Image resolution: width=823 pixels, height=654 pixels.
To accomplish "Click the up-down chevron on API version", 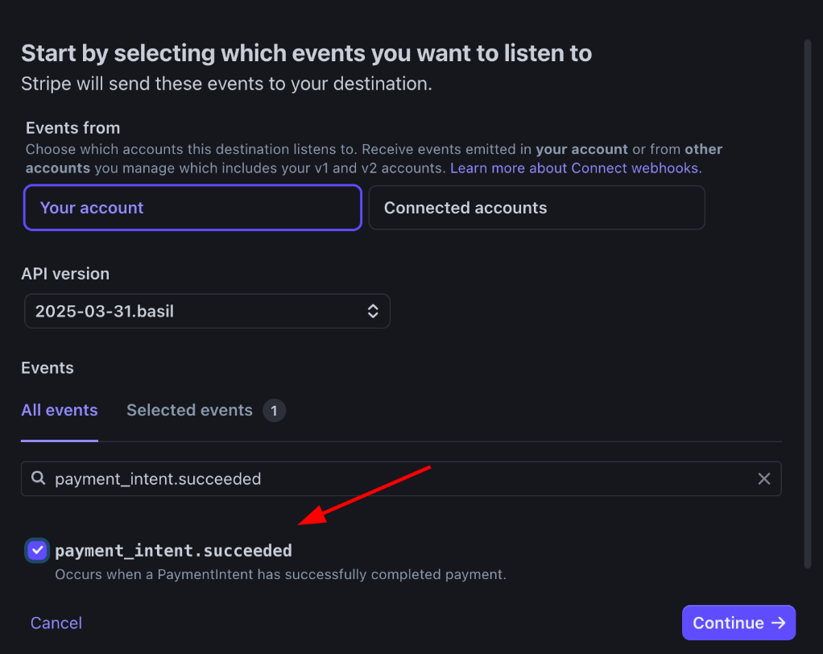I will (373, 311).
